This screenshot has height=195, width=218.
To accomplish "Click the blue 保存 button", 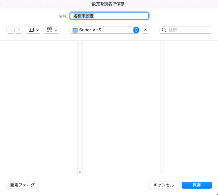I will pyautogui.click(x=196, y=185).
